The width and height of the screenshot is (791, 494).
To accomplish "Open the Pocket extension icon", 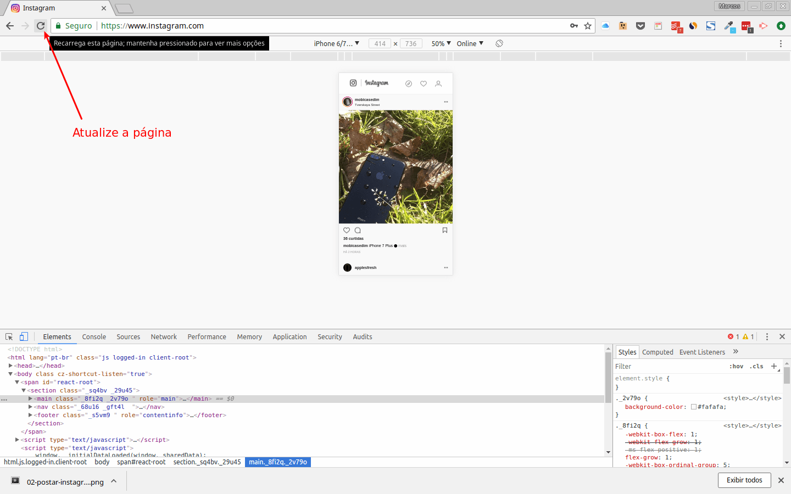I will (640, 26).
